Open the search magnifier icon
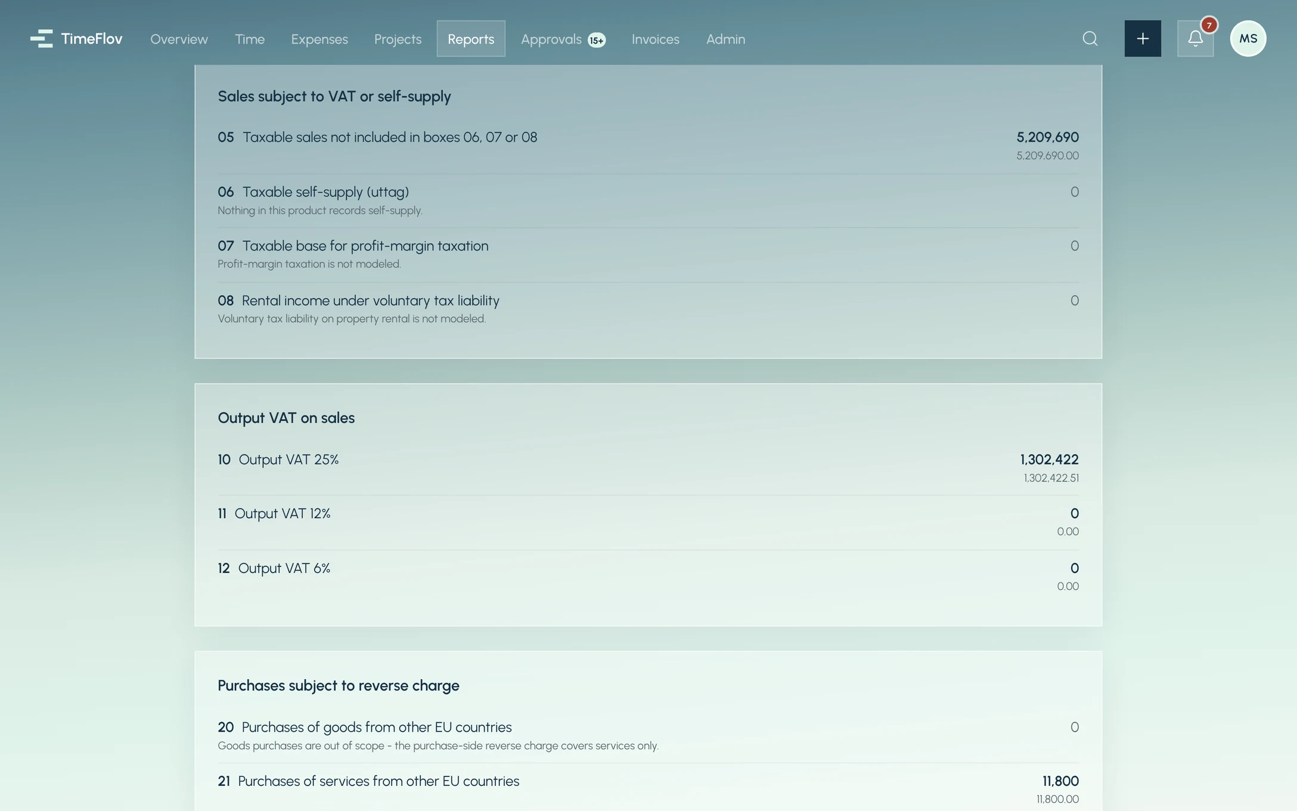The width and height of the screenshot is (1297, 811). pos(1090,39)
